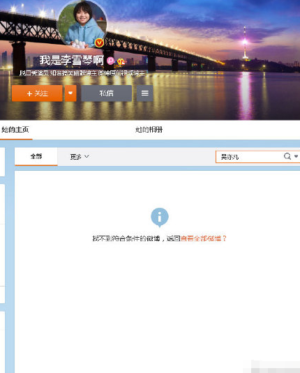Viewport: 300px width, 373px height.
Task: Expand the 更多 filter dropdown
Action: tap(80, 157)
